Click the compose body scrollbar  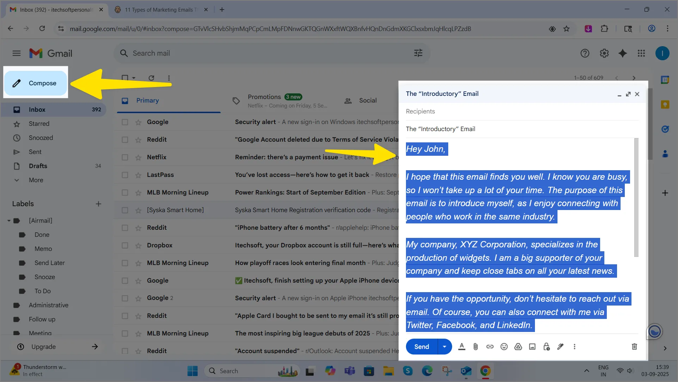[636, 197]
